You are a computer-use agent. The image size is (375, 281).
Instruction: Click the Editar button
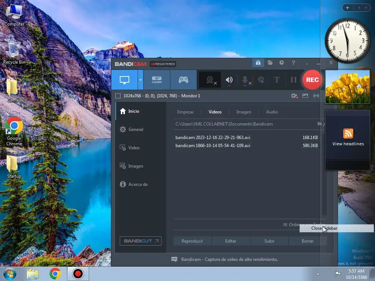click(x=231, y=241)
